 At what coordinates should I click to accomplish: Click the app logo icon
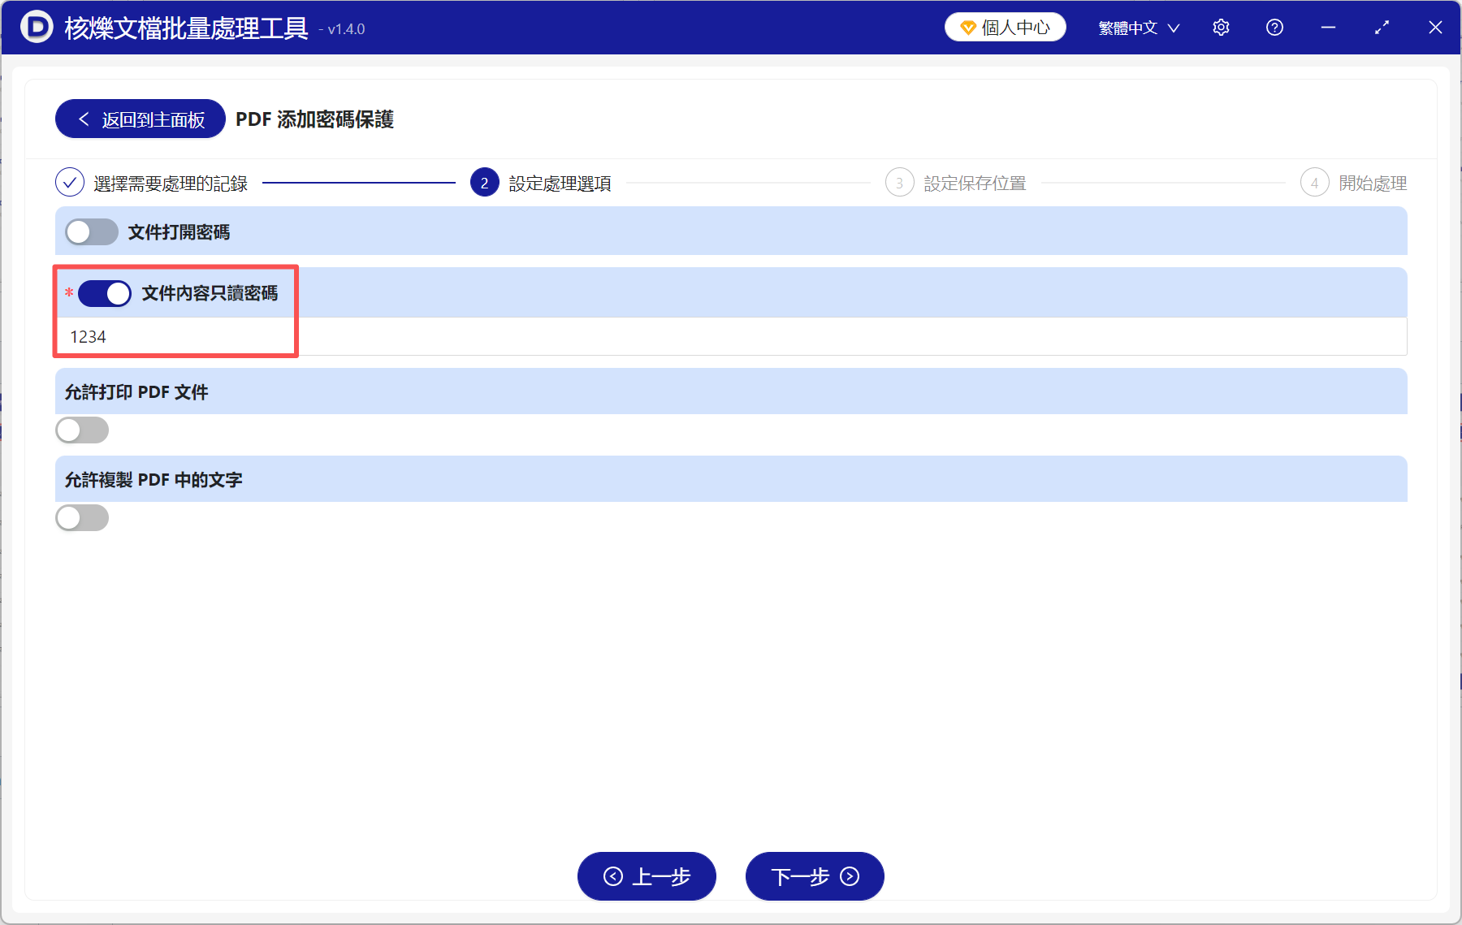(x=36, y=27)
